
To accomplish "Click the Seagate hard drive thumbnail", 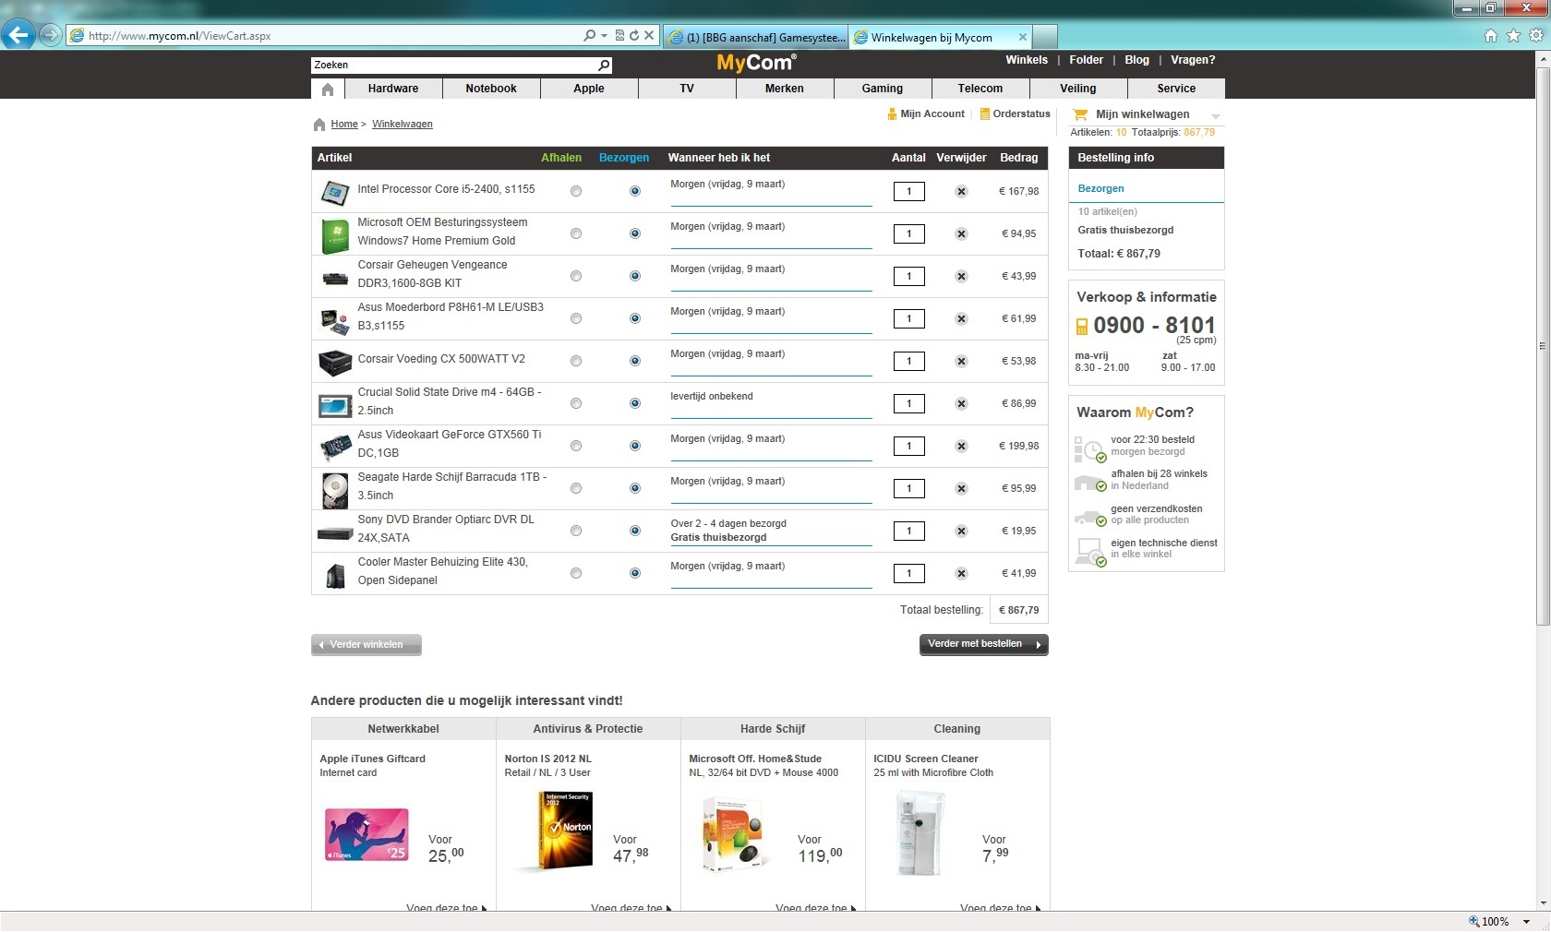I will 334,490.
